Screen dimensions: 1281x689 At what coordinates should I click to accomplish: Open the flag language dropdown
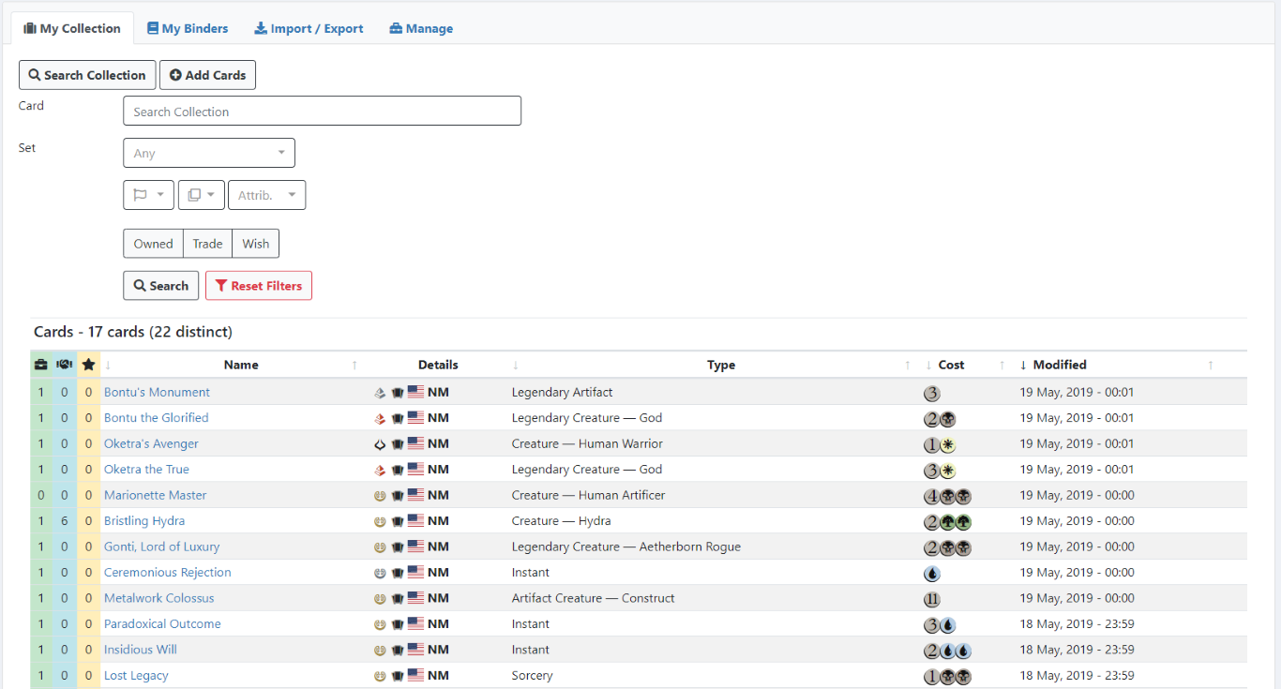pyautogui.click(x=148, y=195)
